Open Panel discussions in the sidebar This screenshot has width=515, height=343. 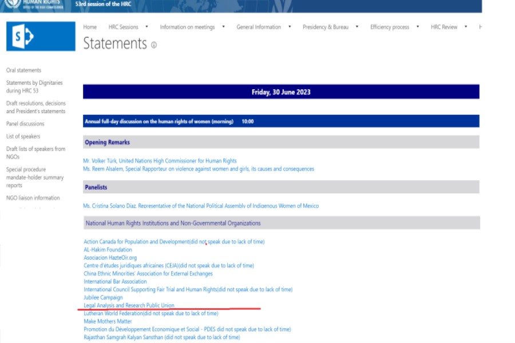[x=25, y=123]
